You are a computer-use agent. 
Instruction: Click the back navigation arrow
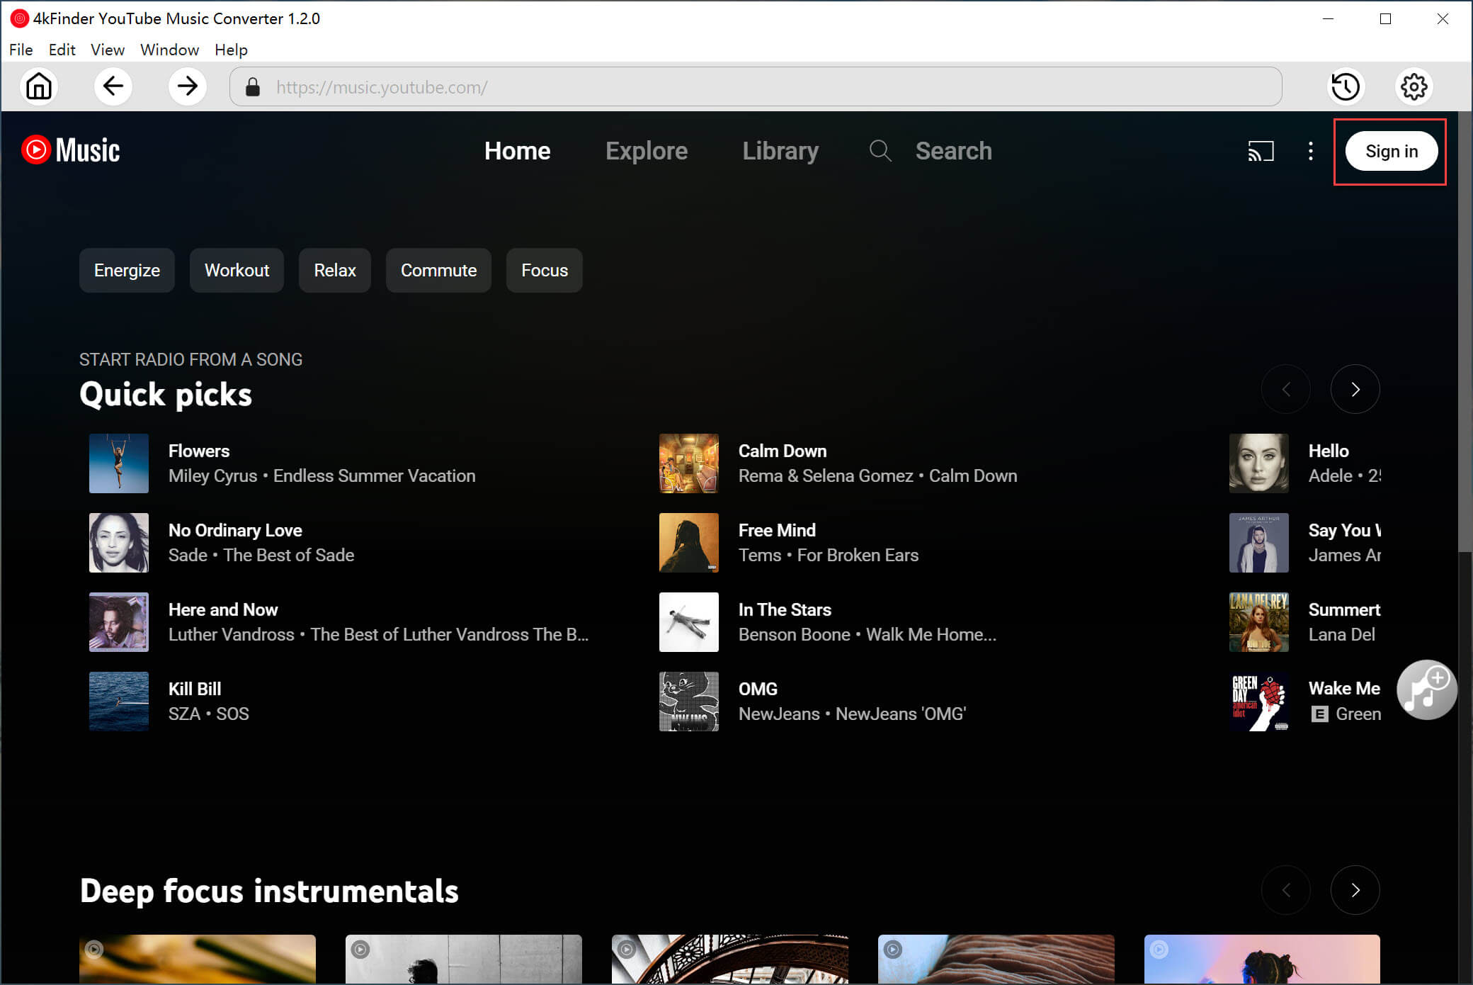coord(113,86)
